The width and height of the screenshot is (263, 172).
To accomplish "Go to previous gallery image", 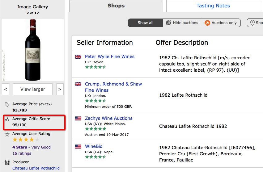I will pos(6,89).
